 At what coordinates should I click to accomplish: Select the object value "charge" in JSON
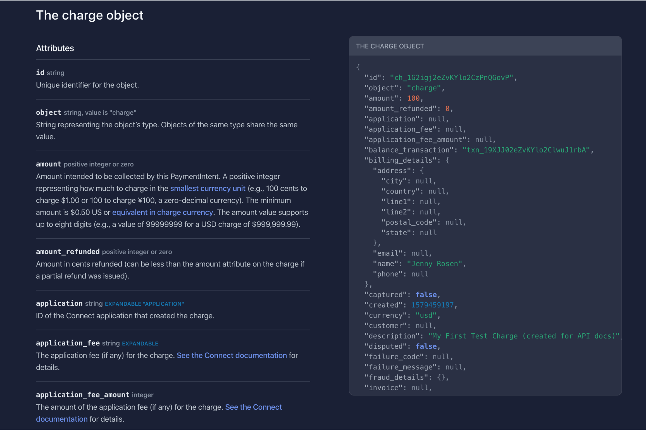pyautogui.click(x=424, y=88)
